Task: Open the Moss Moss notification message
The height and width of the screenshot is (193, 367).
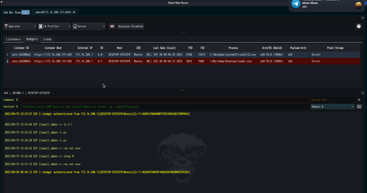Action: pos(326,5)
